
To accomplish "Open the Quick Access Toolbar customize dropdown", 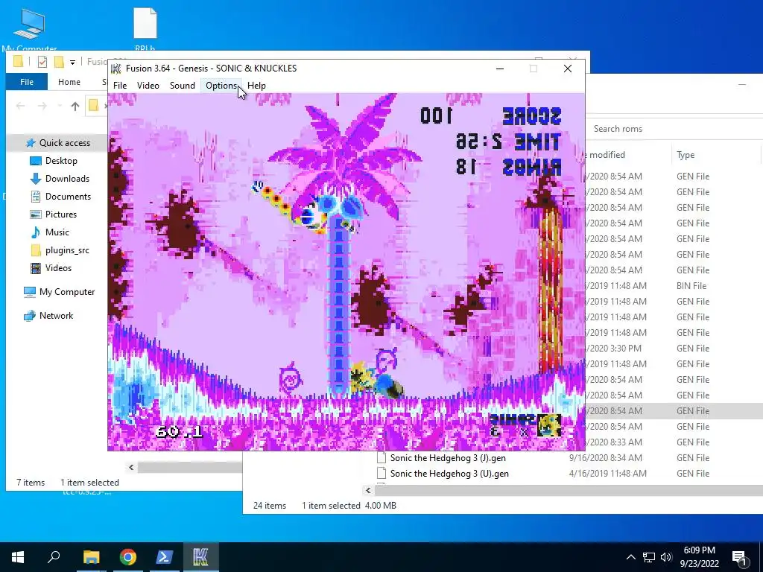I will 72,62.
